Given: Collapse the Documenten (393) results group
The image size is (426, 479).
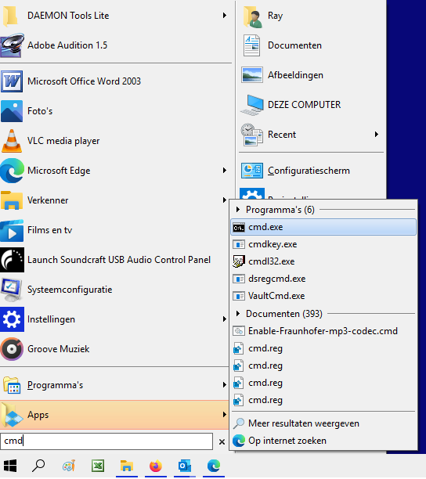Looking at the screenshot, I should coord(238,314).
